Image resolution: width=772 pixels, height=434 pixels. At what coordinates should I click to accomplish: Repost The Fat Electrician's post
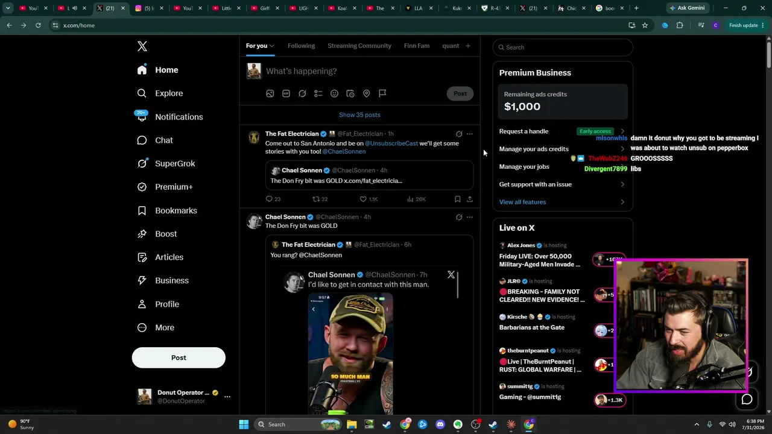pyautogui.click(x=320, y=199)
